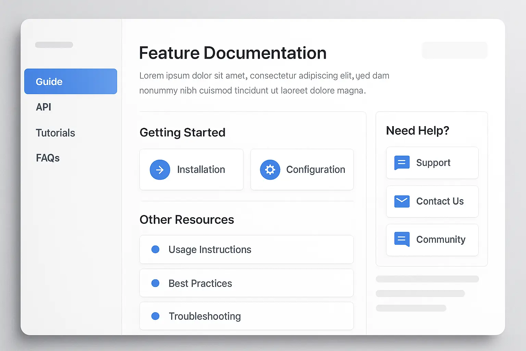Open the Contact Us option
The height and width of the screenshot is (351, 526).
(x=432, y=202)
